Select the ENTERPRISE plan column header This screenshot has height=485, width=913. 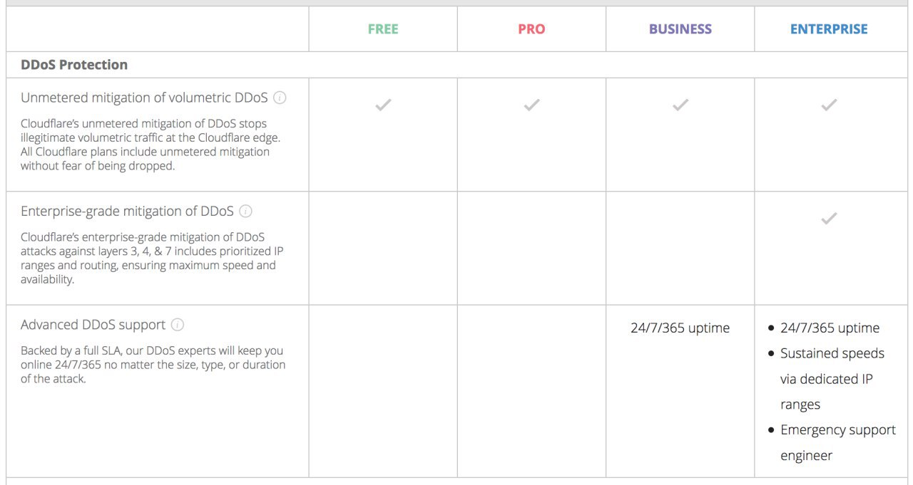[829, 29]
